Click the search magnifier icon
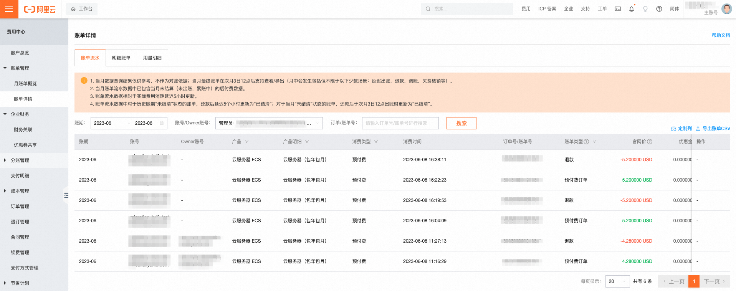736x291 pixels. (x=428, y=9)
